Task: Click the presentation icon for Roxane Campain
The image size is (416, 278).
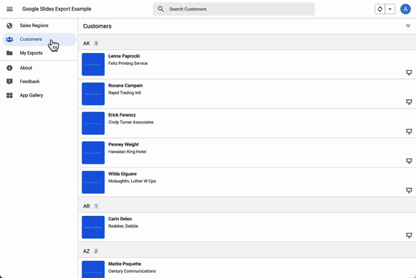Action: [409, 102]
